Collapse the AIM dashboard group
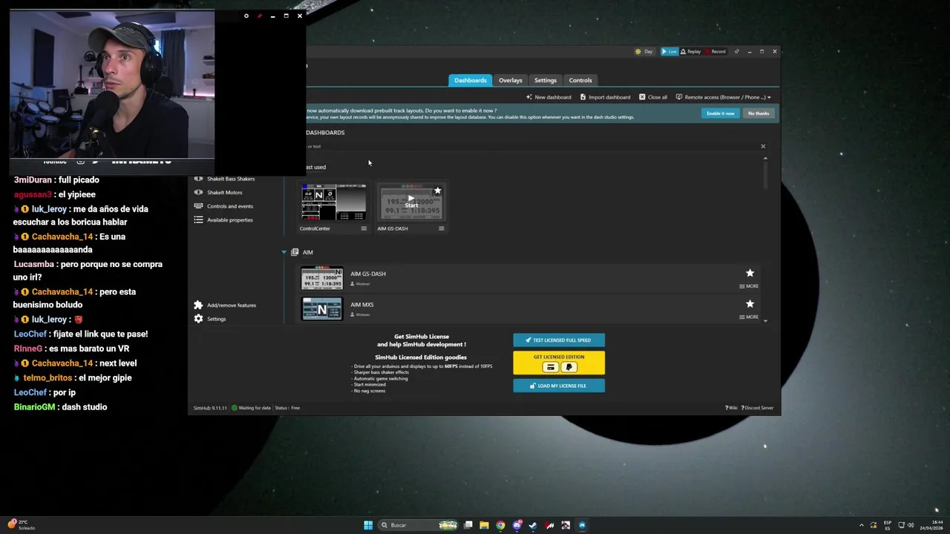The width and height of the screenshot is (950, 534). pos(284,252)
